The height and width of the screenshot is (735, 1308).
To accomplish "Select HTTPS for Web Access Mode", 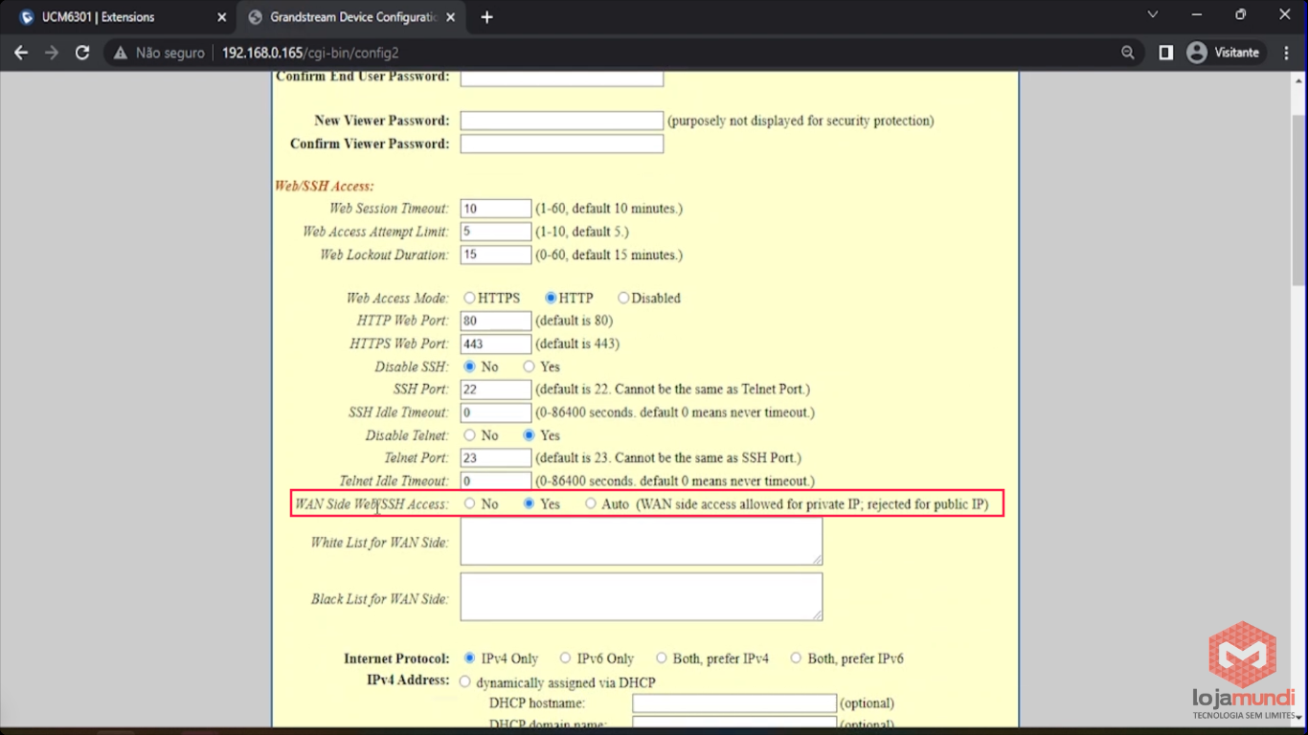I will click(x=469, y=299).
